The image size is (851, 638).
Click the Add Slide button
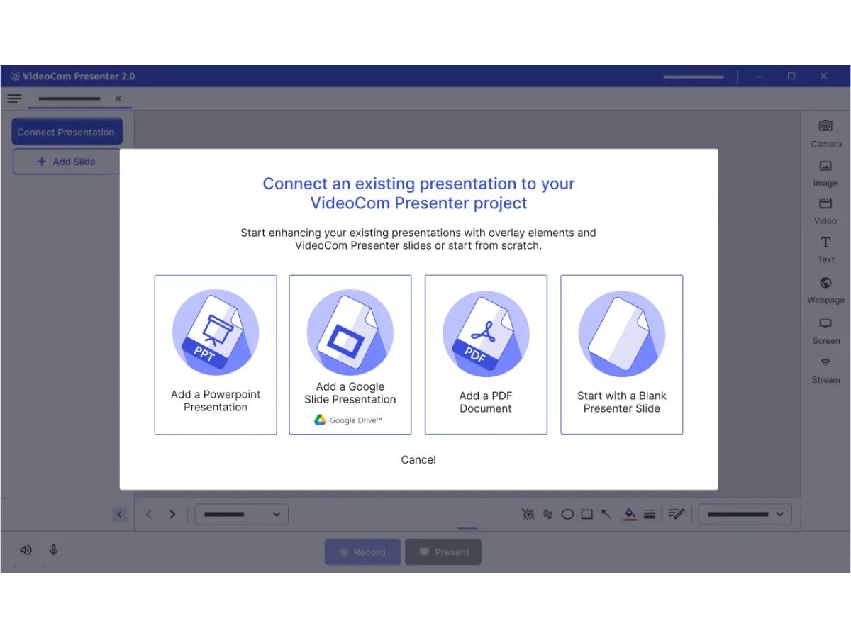point(67,162)
